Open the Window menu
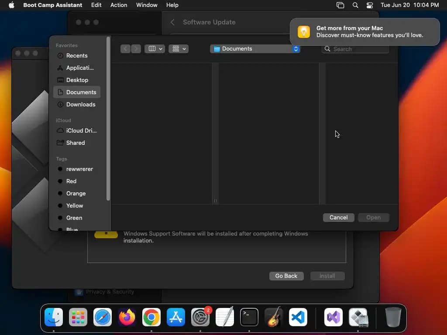Image resolution: width=447 pixels, height=335 pixels. coord(147,5)
